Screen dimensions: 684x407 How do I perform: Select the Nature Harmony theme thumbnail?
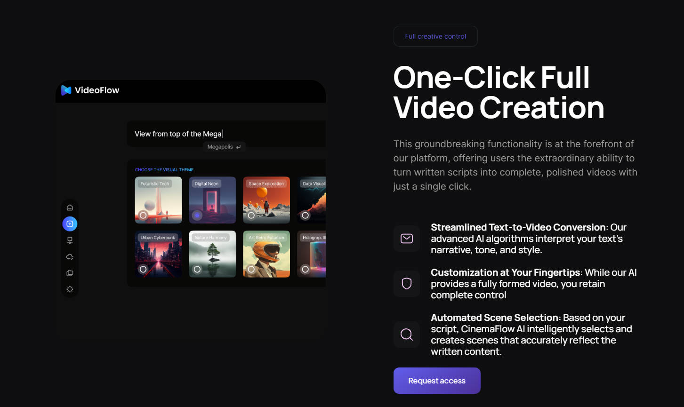pos(212,254)
